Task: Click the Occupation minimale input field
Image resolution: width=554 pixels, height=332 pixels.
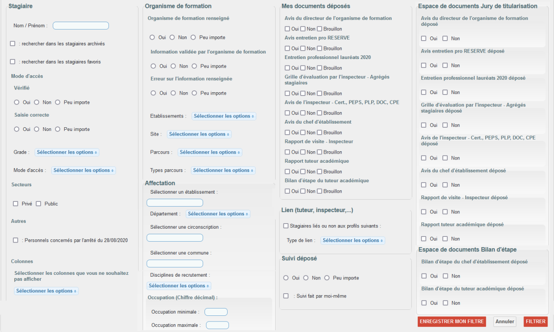Action: (216, 312)
